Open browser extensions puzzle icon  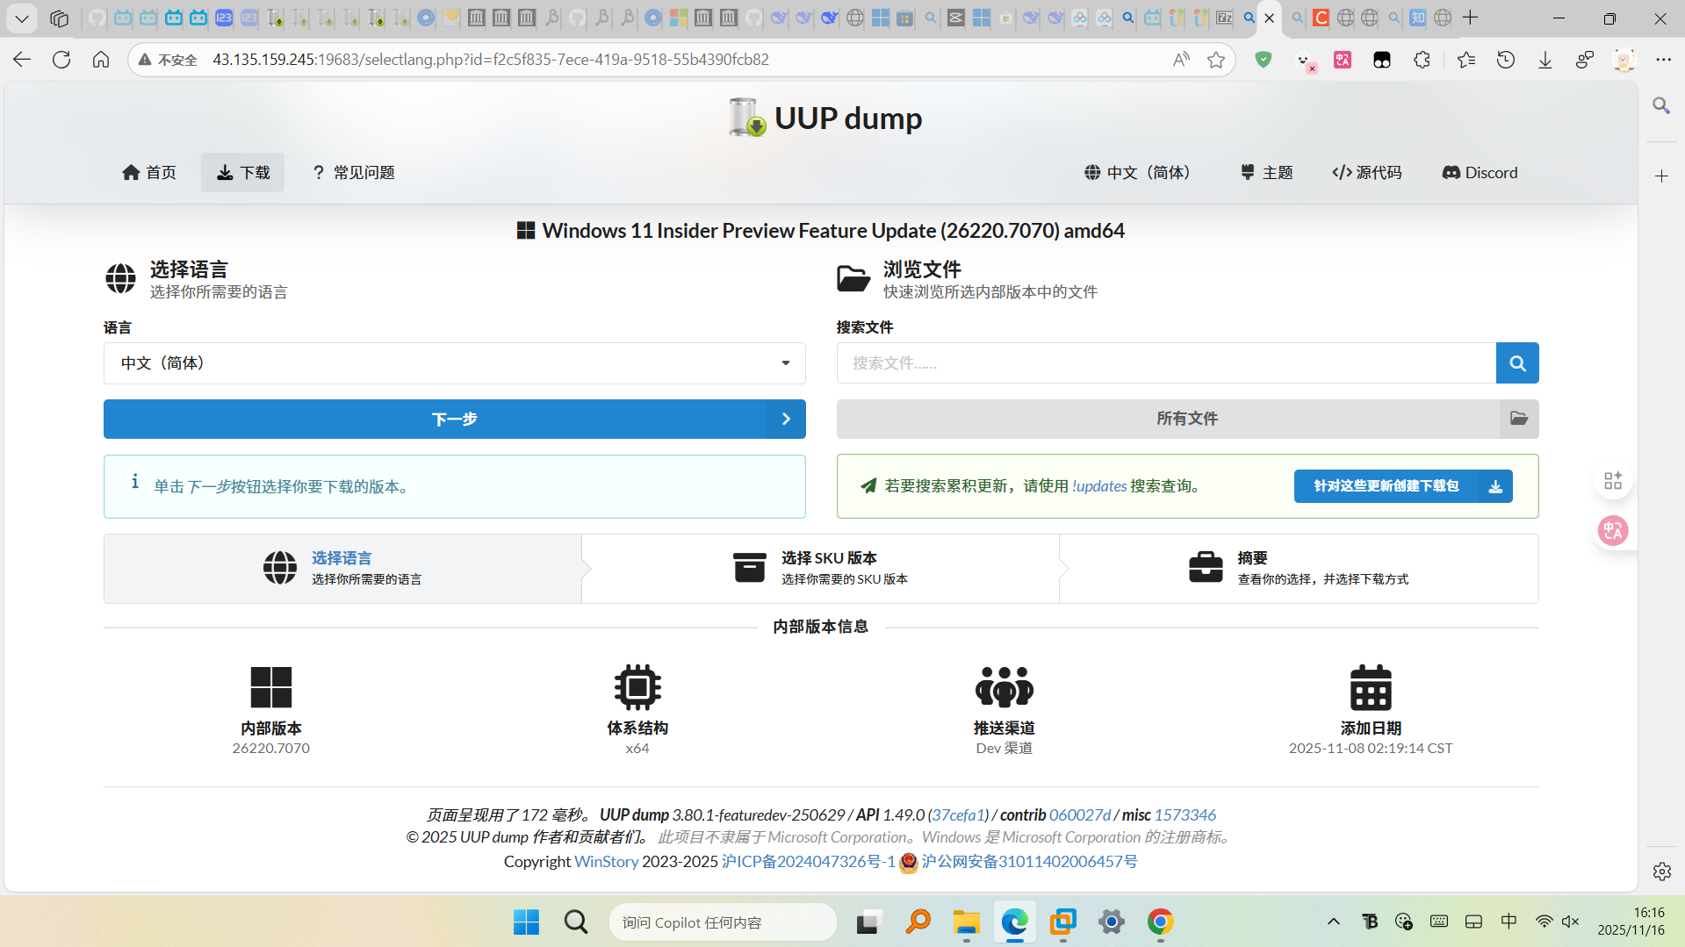click(x=1422, y=60)
